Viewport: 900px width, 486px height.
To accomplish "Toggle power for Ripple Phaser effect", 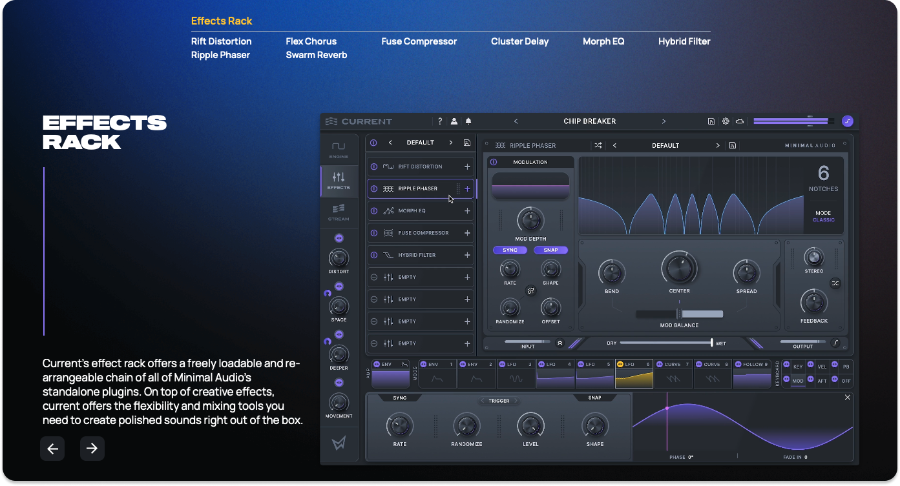I will (374, 188).
